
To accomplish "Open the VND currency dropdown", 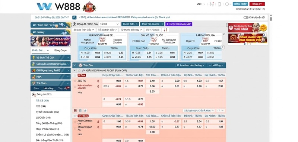I will click(201, 4).
